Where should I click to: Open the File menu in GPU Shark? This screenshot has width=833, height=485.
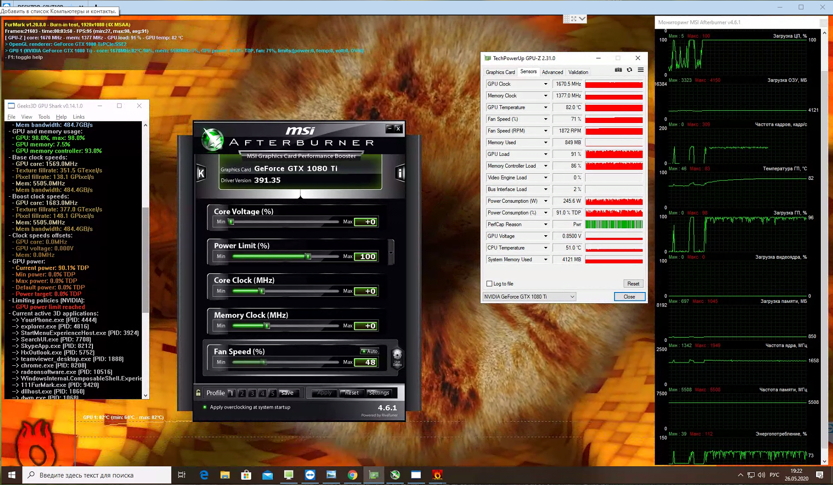point(11,117)
